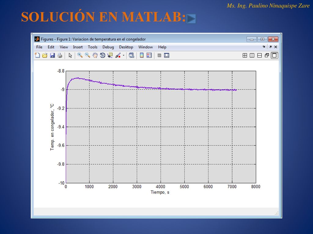Open the Insert menu
Viewport: 313px width, 234px height.
tap(78, 47)
